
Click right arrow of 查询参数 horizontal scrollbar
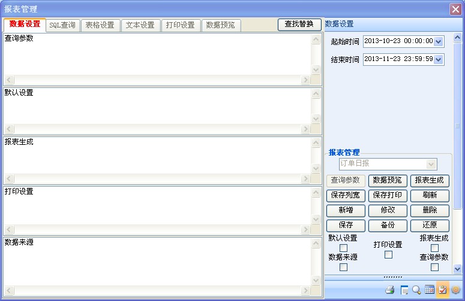[305, 80]
